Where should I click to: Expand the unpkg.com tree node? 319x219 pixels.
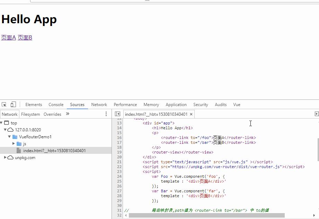(5, 158)
